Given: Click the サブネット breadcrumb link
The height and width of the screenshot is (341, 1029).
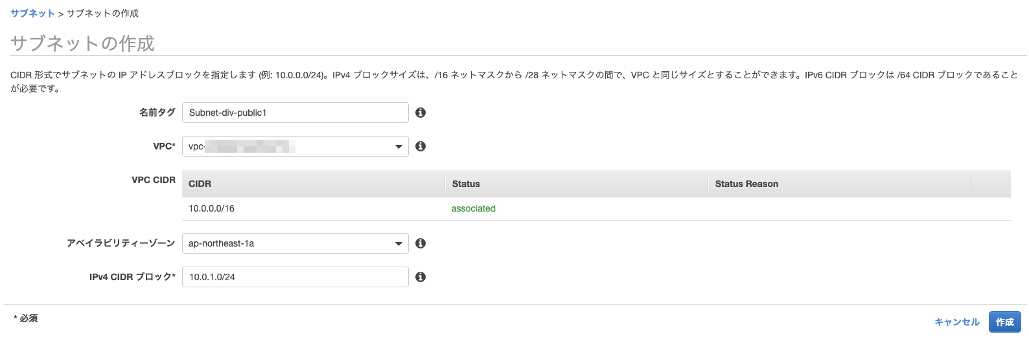Looking at the screenshot, I should pyautogui.click(x=32, y=13).
